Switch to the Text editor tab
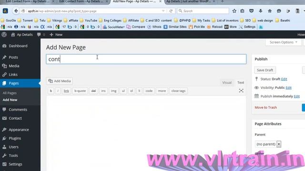305x171 pixels. click(x=240, y=83)
